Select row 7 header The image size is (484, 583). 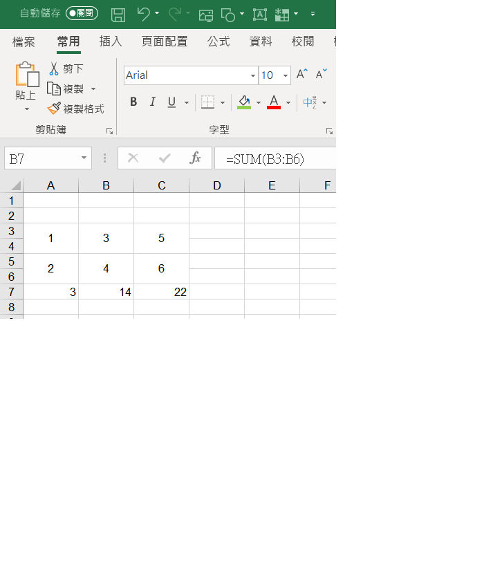click(x=12, y=292)
